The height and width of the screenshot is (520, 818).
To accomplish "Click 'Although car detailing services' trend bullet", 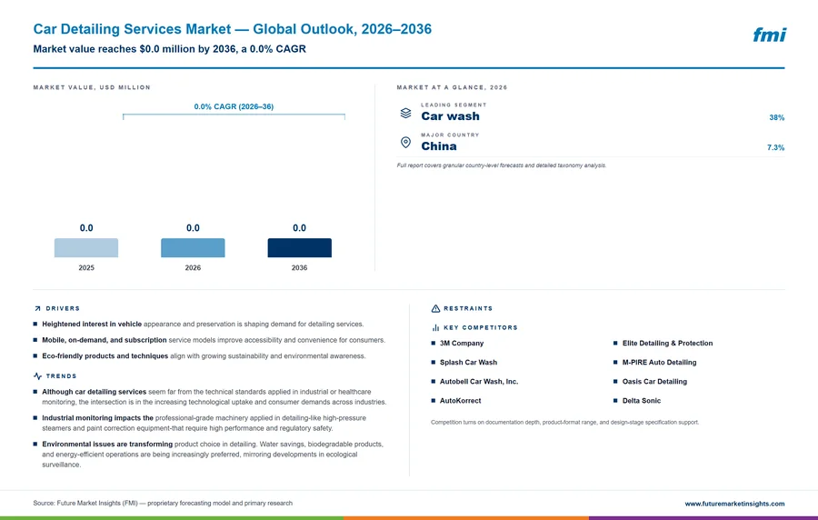I will [214, 397].
